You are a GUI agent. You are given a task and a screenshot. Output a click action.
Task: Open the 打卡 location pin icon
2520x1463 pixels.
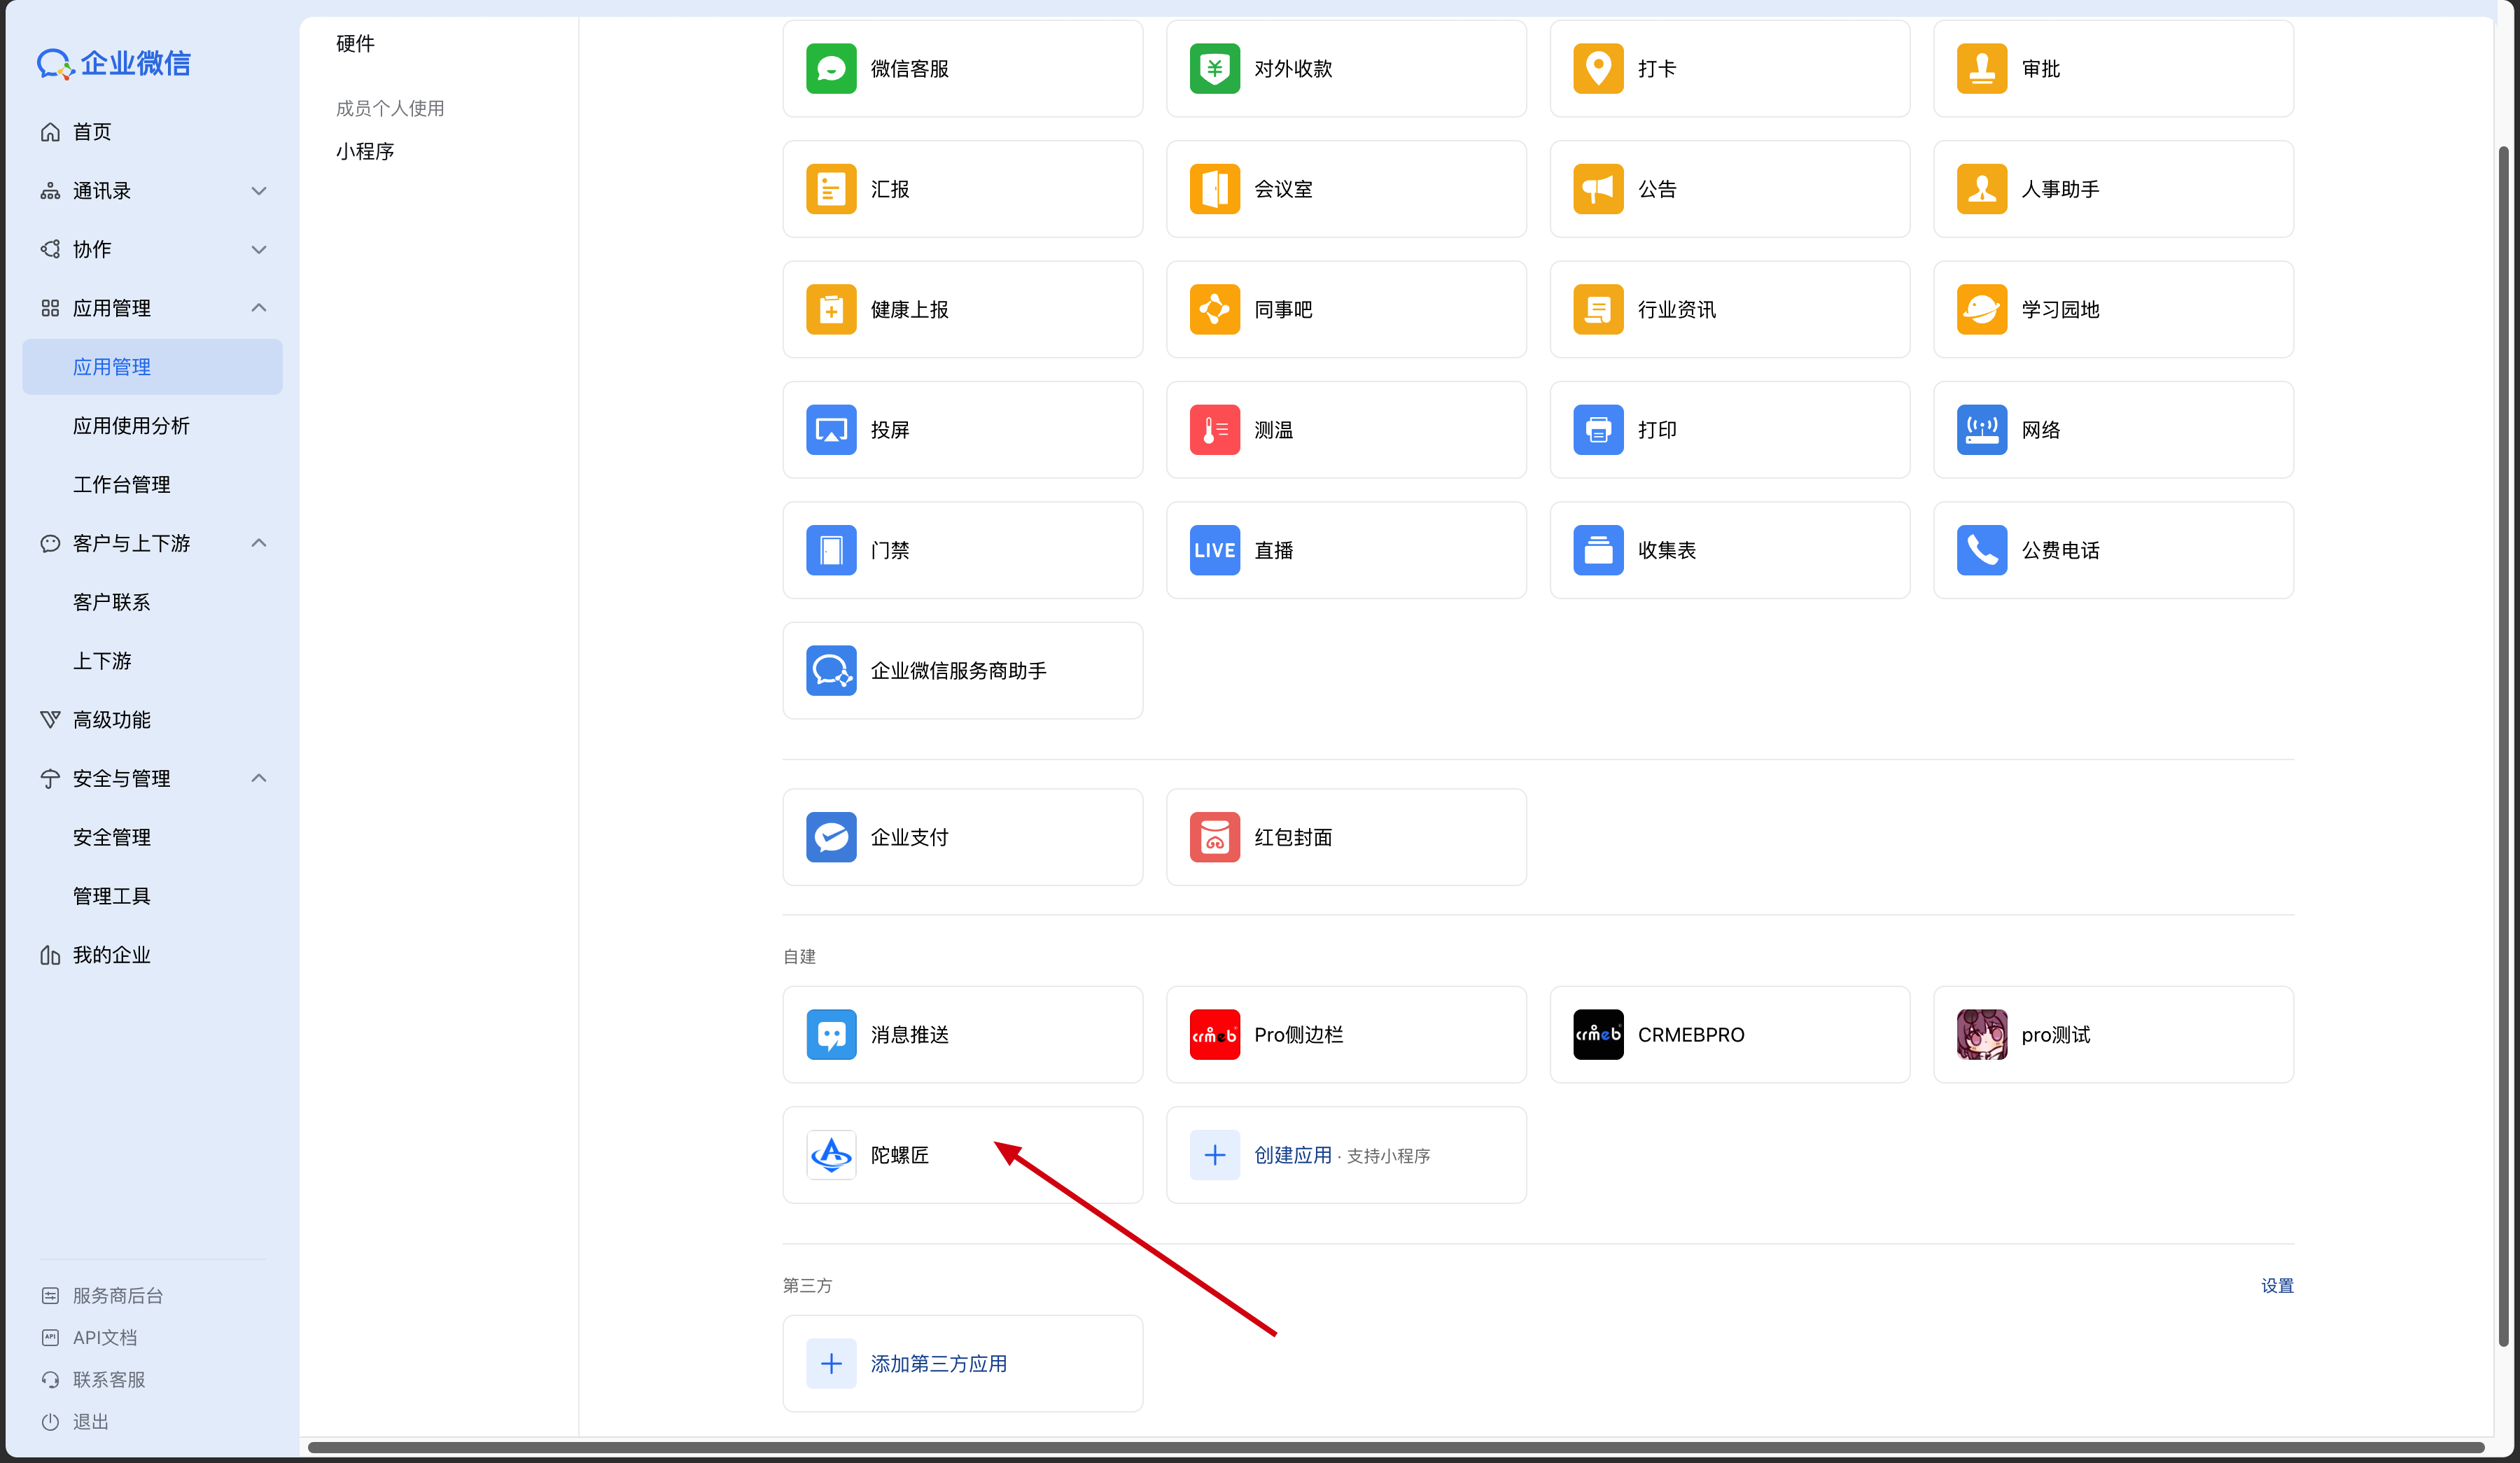click(x=1598, y=68)
